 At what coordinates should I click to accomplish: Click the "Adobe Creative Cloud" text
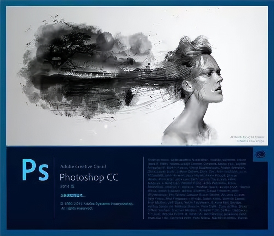click(83, 166)
